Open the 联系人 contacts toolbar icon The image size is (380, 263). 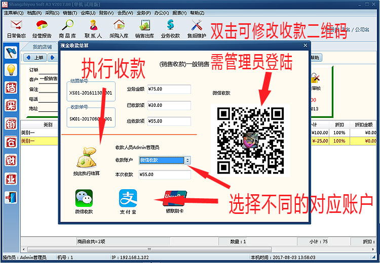click(93, 29)
